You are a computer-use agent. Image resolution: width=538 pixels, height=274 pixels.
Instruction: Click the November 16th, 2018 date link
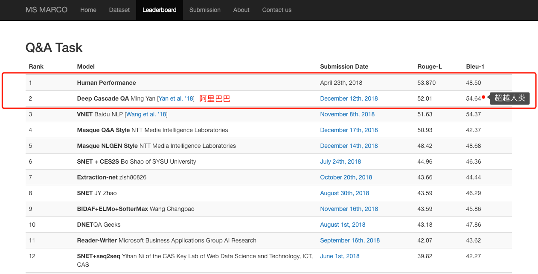click(349, 209)
